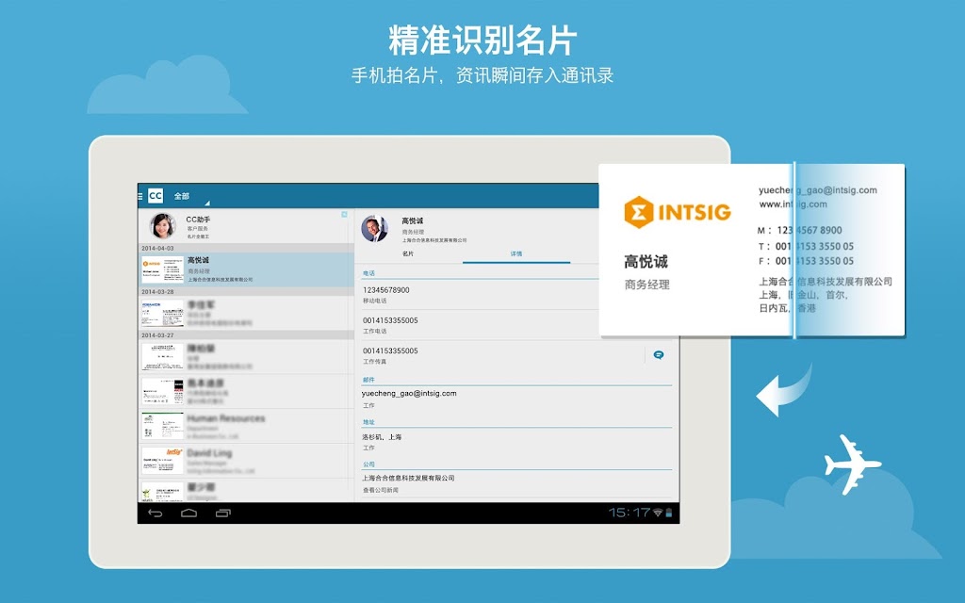Viewport: 965px width, 603px height.
Task: Call mobile number 12345678900
Action: pyautogui.click(x=385, y=290)
